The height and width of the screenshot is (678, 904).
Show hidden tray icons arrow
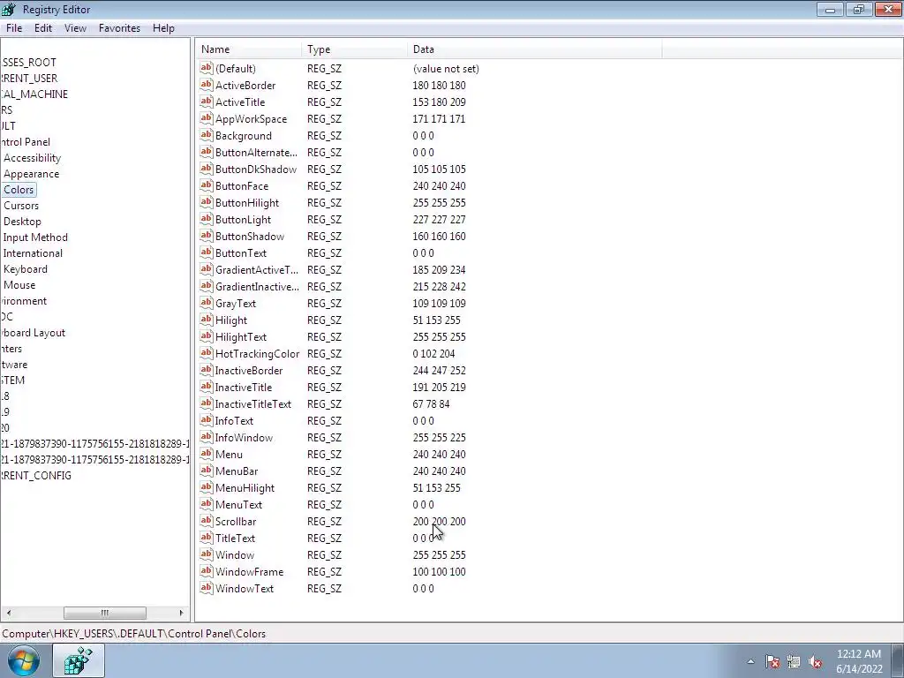tap(750, 662)
